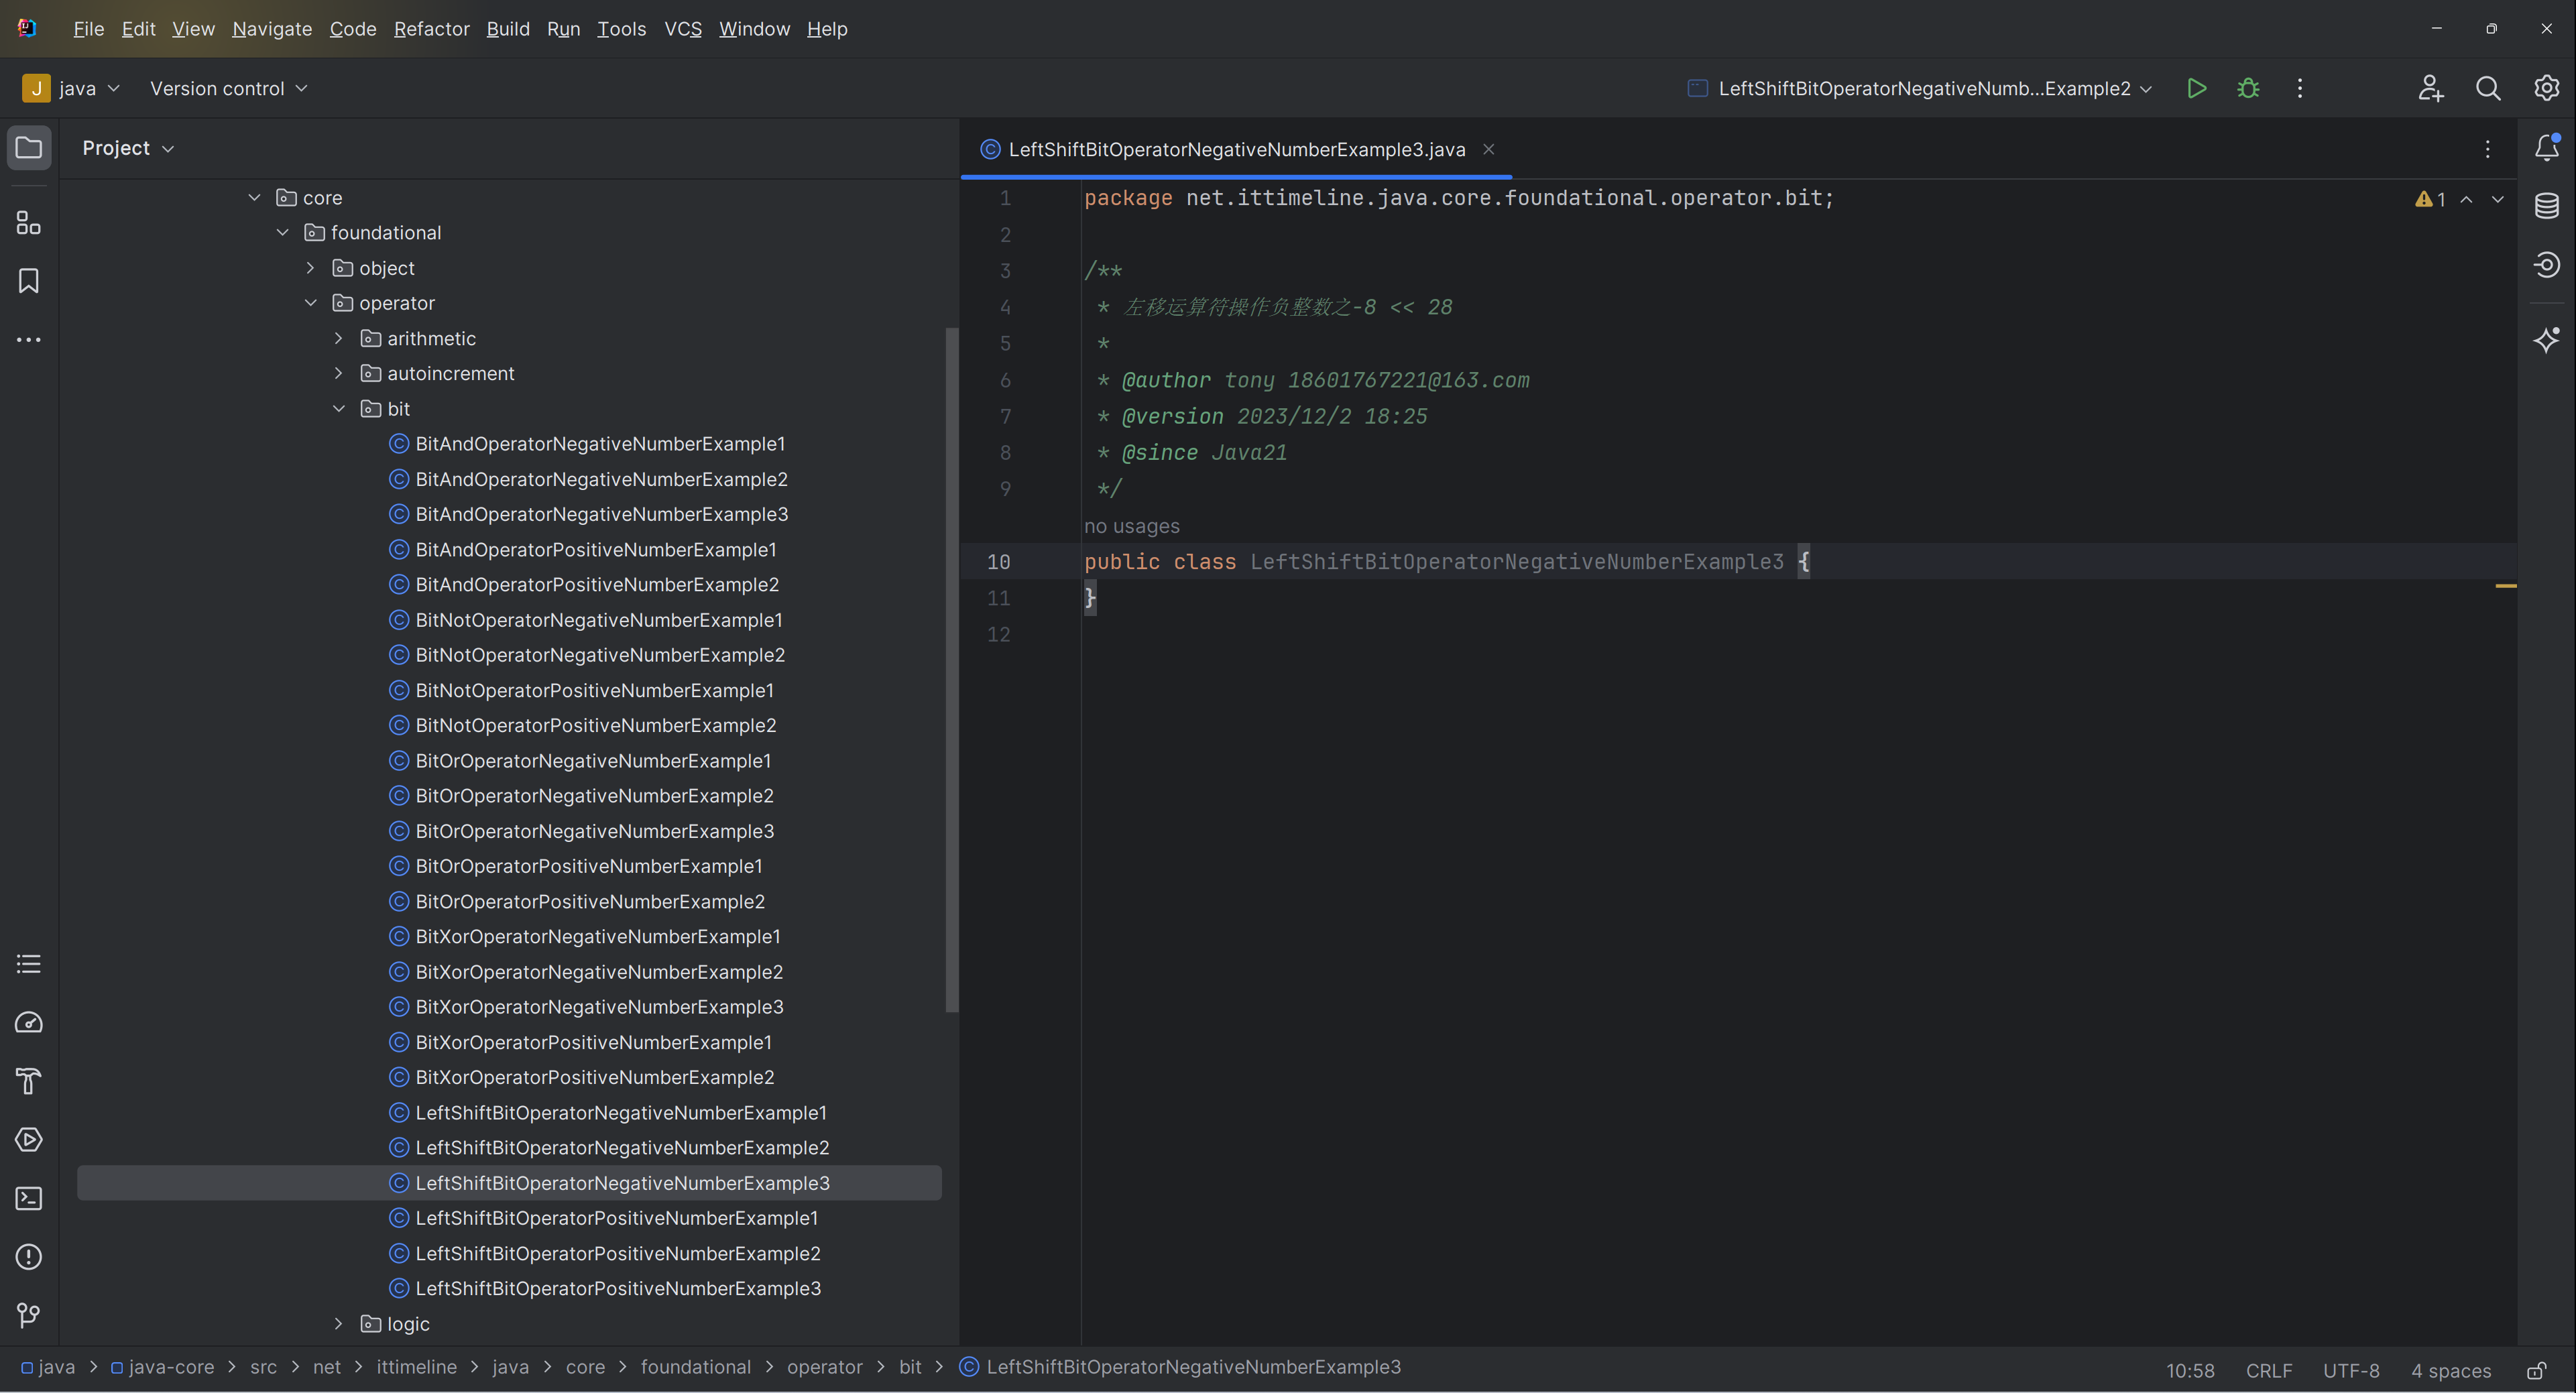Run the current configuration with green play icon
2576x1393 pixels.
(2196, 88)
